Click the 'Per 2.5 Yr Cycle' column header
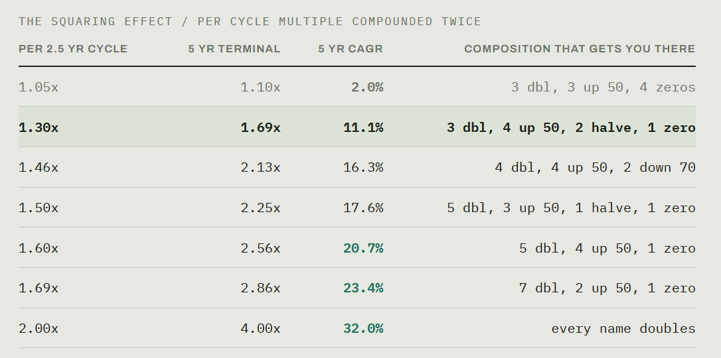 [72, 48]
